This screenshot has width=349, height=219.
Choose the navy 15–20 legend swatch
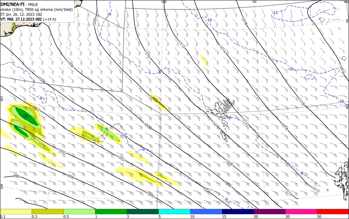click(x=238, y=212)
